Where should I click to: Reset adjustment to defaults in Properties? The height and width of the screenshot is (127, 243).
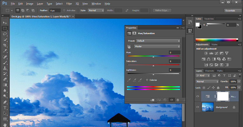tap(165, 100)
